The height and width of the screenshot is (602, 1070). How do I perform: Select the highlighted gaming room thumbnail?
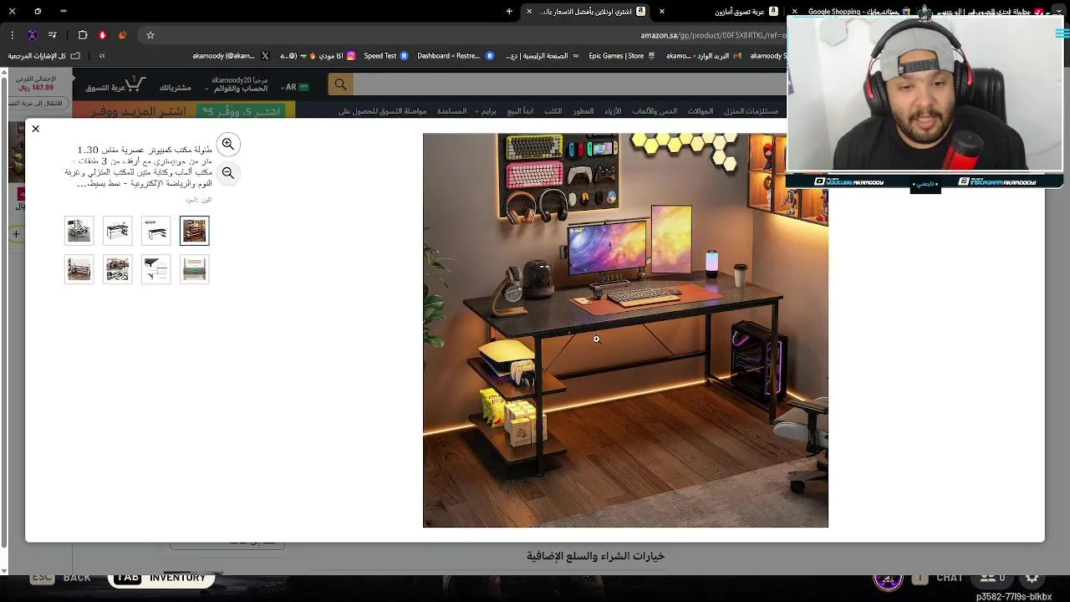pyautogui.click(x=194, y=231)
